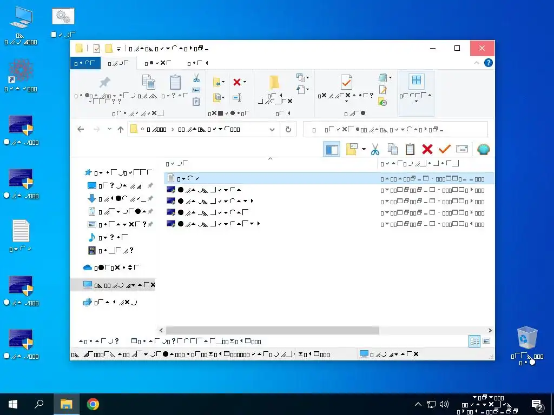Click the Copy path icon below ribbon scissors
Screen dimensions: 554x415
(196, 90)
